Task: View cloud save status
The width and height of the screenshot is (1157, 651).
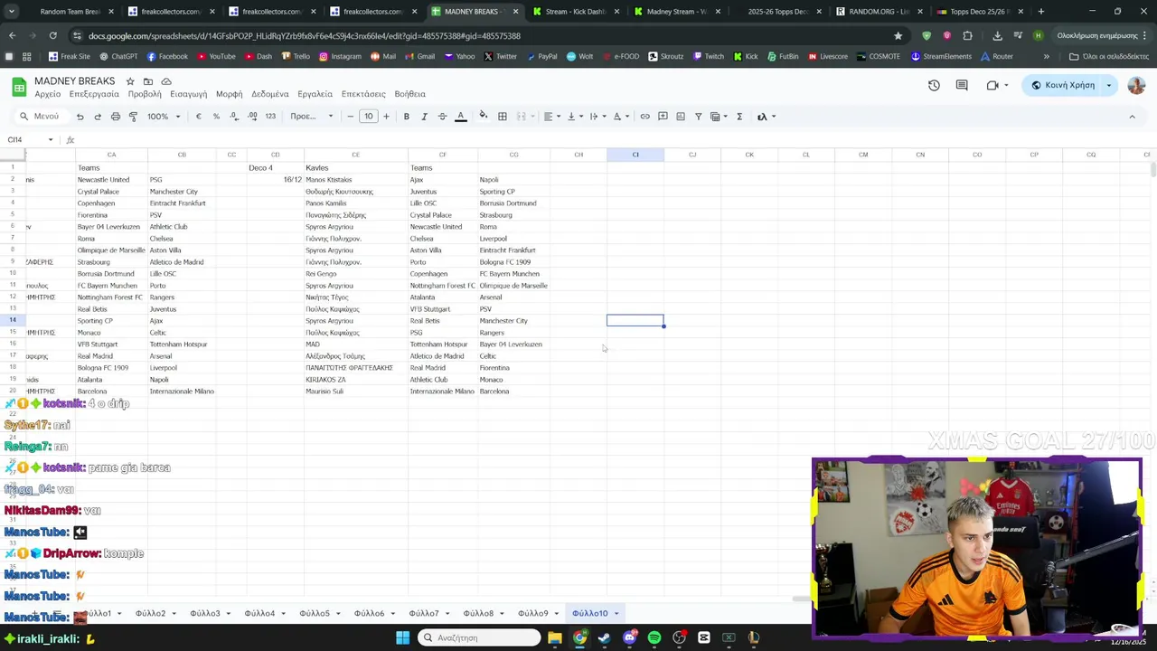Action: pos(166,81)
